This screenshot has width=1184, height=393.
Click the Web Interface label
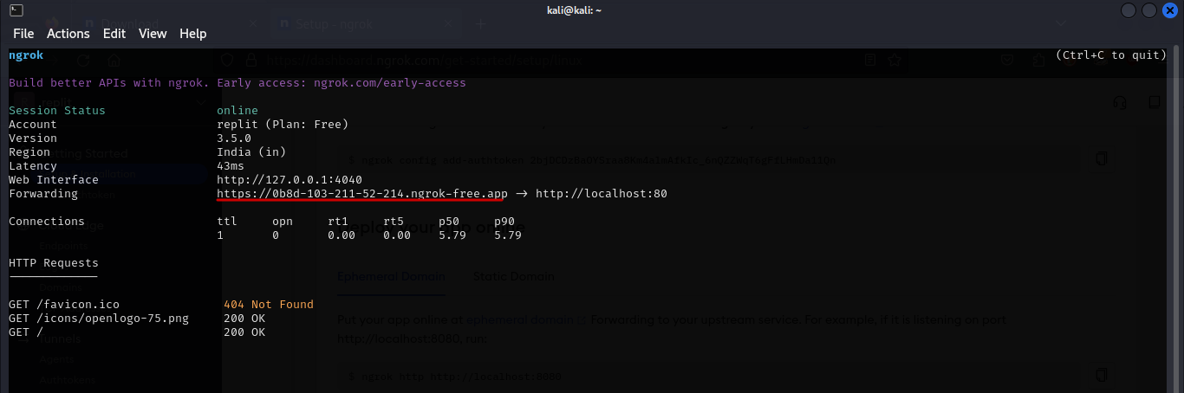54,180
